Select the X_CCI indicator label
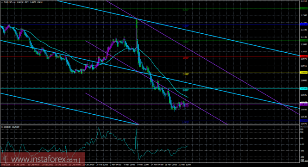Screen dimensions: 308x167 [x=10, y=127]
